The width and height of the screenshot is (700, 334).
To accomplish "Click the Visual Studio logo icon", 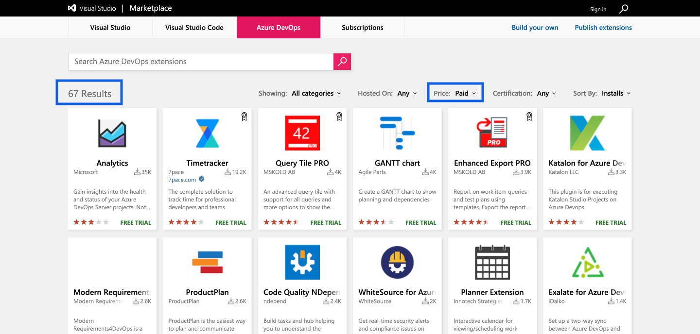I will tap(72, 8).
